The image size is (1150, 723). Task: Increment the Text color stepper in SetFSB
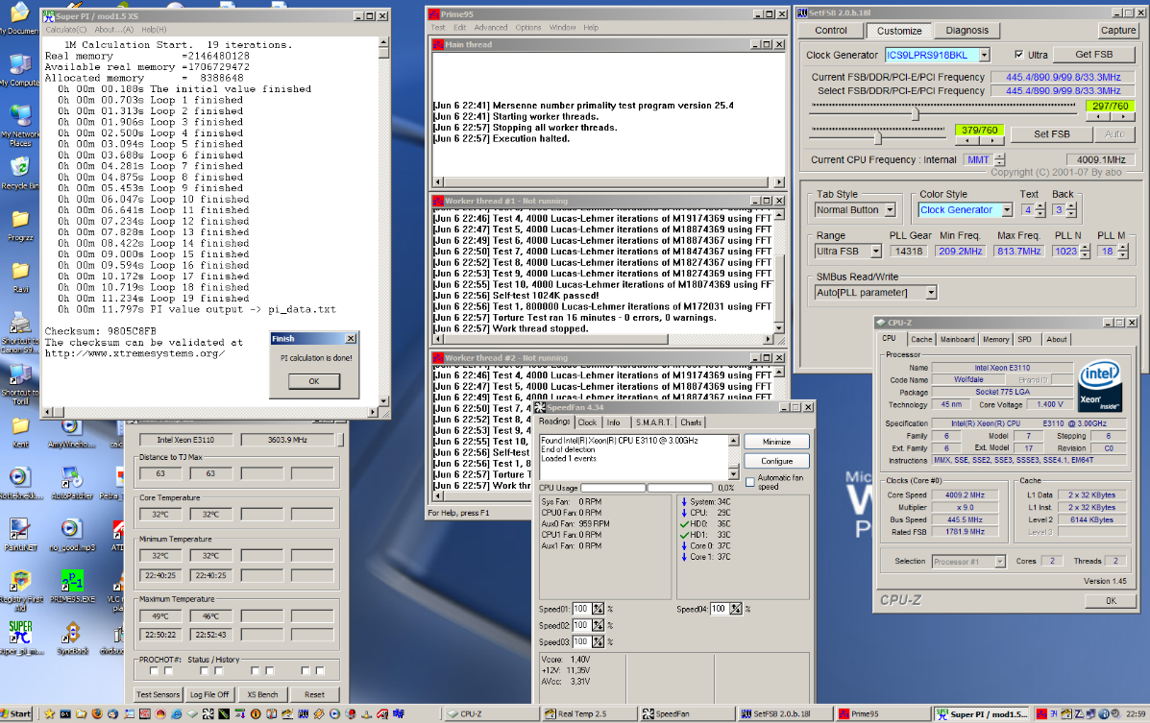[x=1040, y=206]
